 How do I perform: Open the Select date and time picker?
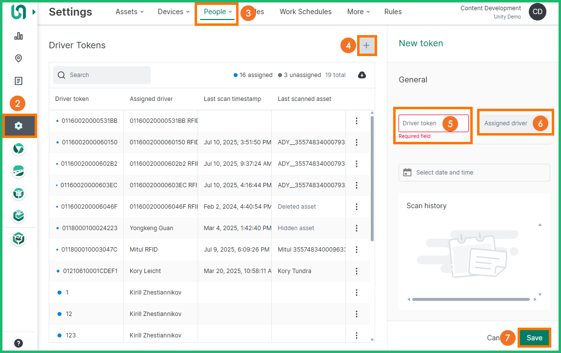474,173
